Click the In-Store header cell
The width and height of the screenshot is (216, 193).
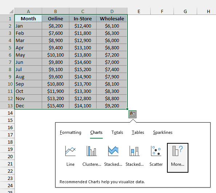(x=83, y=19)
